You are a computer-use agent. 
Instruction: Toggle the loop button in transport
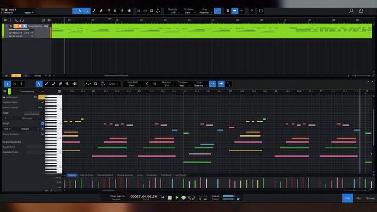tap(191, 197)
